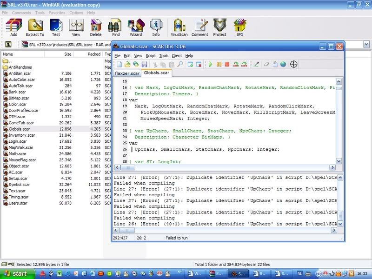Click the Find magnifier icon in SCAR's toolbar

click(180, 64)
